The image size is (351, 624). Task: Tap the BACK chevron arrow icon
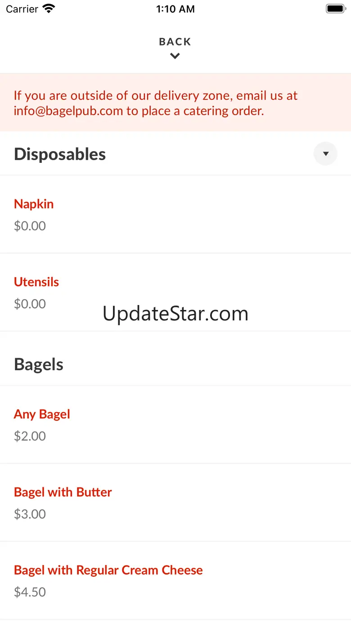[x=175, y=56]
